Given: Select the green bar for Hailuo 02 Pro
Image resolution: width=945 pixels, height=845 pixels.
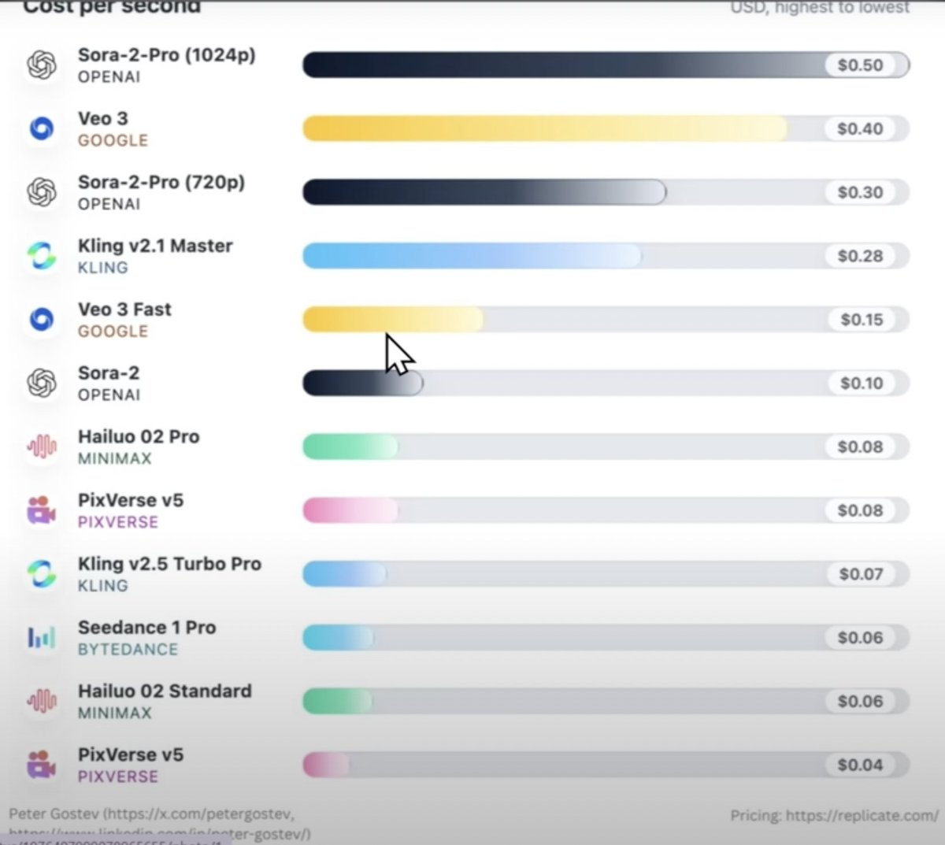Looking at the screenshot, I should (x=350, y=447).
